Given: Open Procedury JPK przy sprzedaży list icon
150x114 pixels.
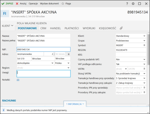Looking at the screenshot, I should tap(144, 88).
